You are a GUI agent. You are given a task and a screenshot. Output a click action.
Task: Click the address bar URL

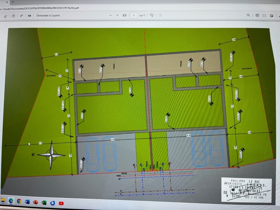tap(39, 8)
